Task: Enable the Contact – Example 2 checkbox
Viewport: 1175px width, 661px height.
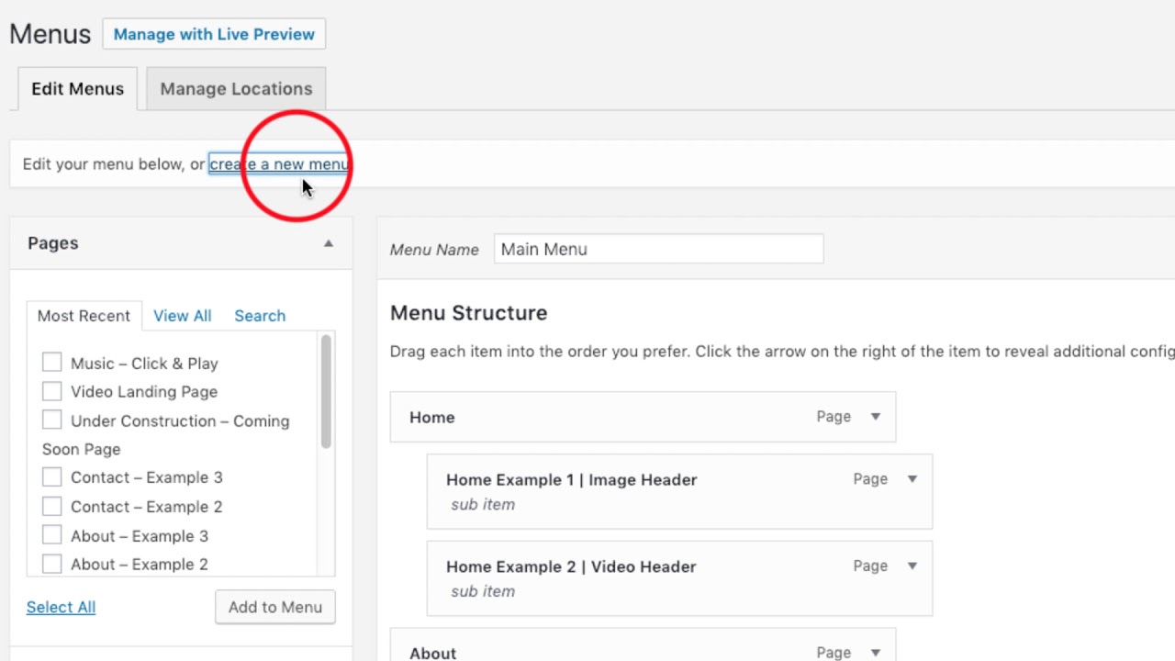Action: (52, 507)
